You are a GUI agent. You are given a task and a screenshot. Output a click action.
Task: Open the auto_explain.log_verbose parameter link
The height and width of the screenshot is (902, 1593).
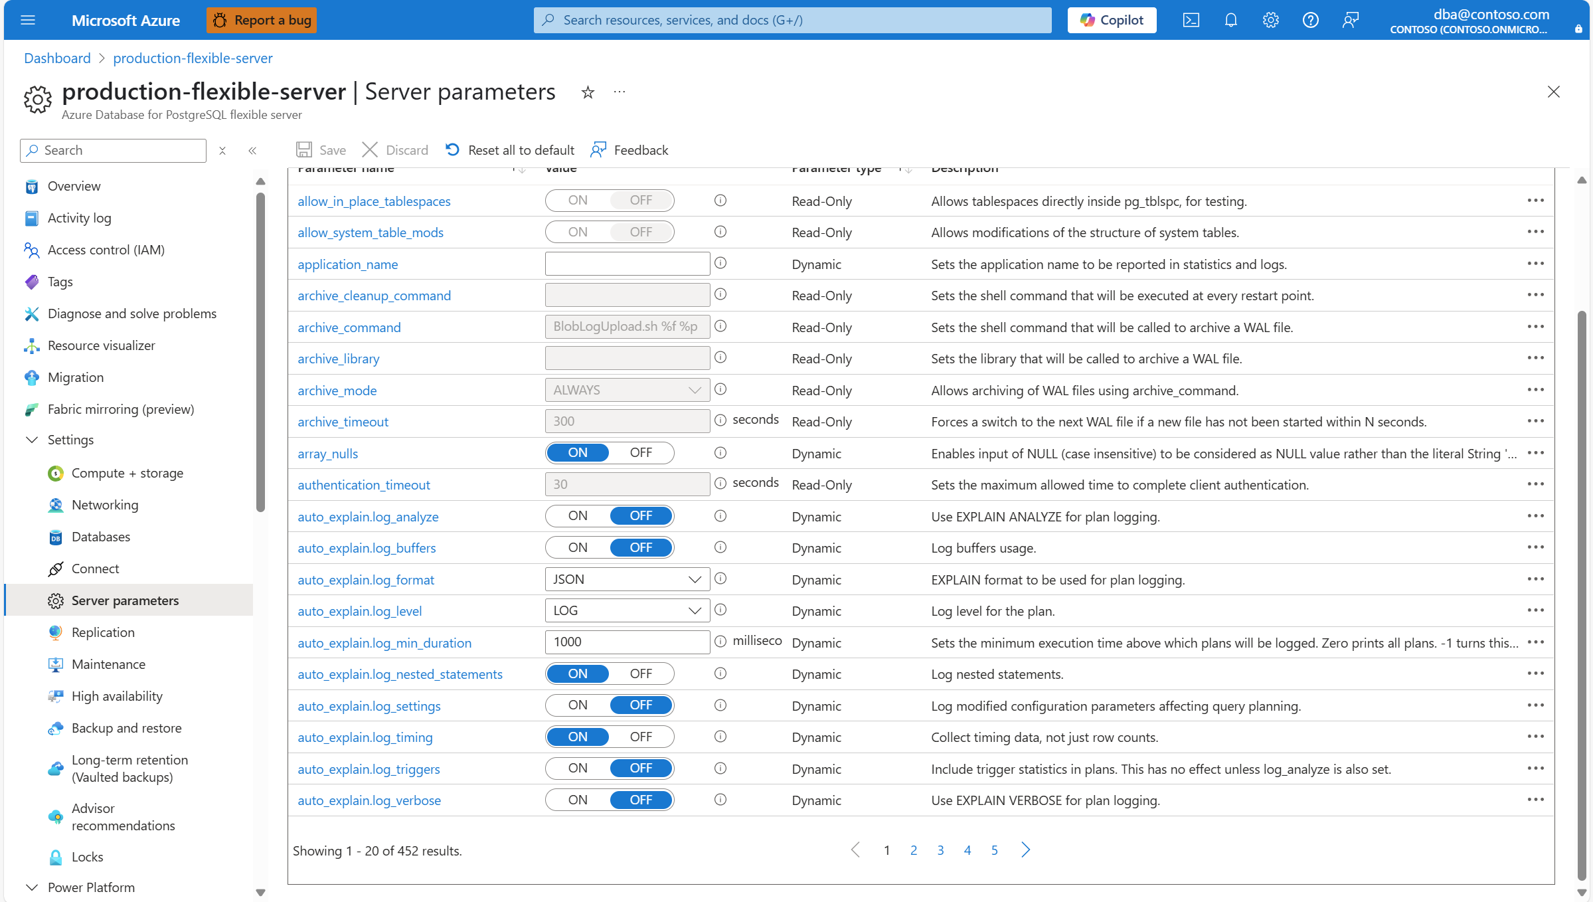pyautogui.click(x=369, y=800)
